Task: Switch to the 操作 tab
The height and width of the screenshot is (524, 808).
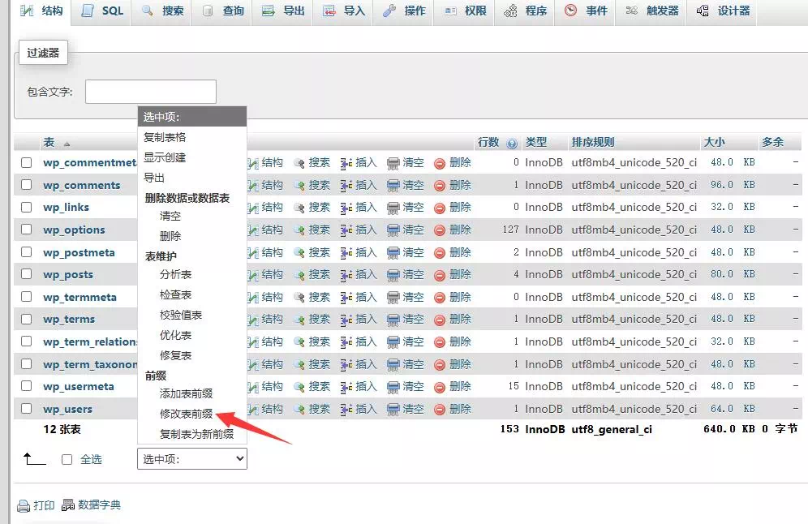Action: pyautogui.click(x=403, y=11)
